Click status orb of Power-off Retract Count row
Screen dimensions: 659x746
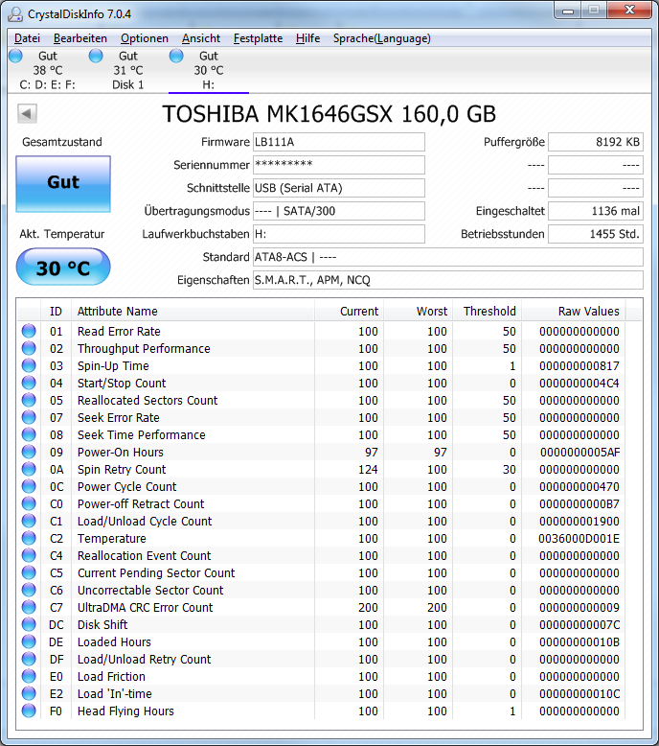pyautogui.click(x=29, y=503)
